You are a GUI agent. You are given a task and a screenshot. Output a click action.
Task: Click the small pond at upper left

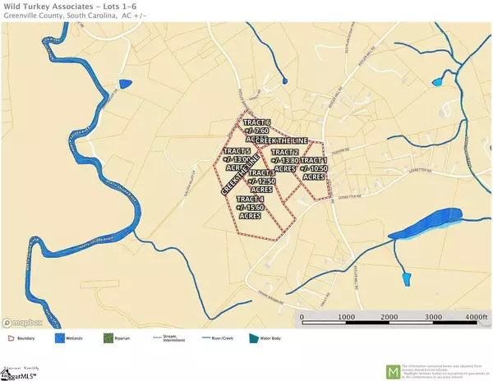click(x=125, y=84)
